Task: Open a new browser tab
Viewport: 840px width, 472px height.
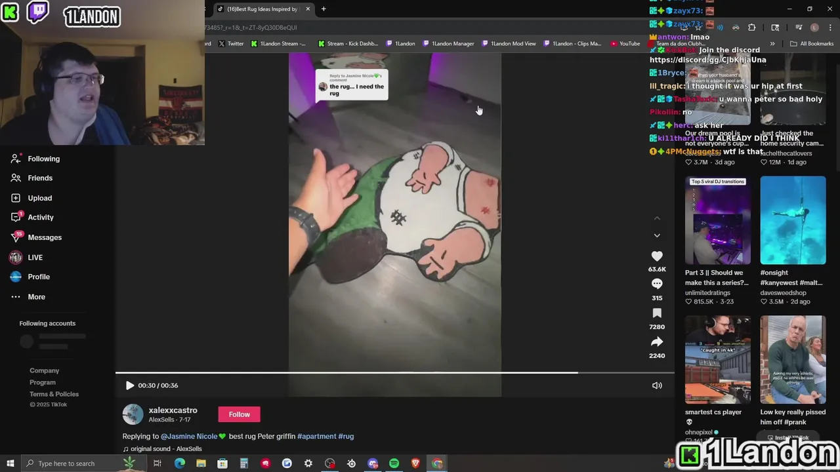Action: (324, 9)
